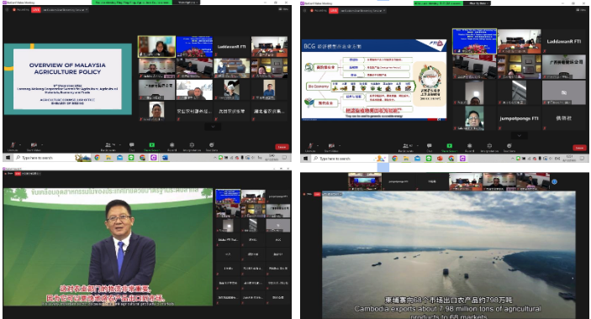Open Chat in the BCG slide meeting
Image resolution: width=591 pixels, height=319 pixels.
point(430,147)
